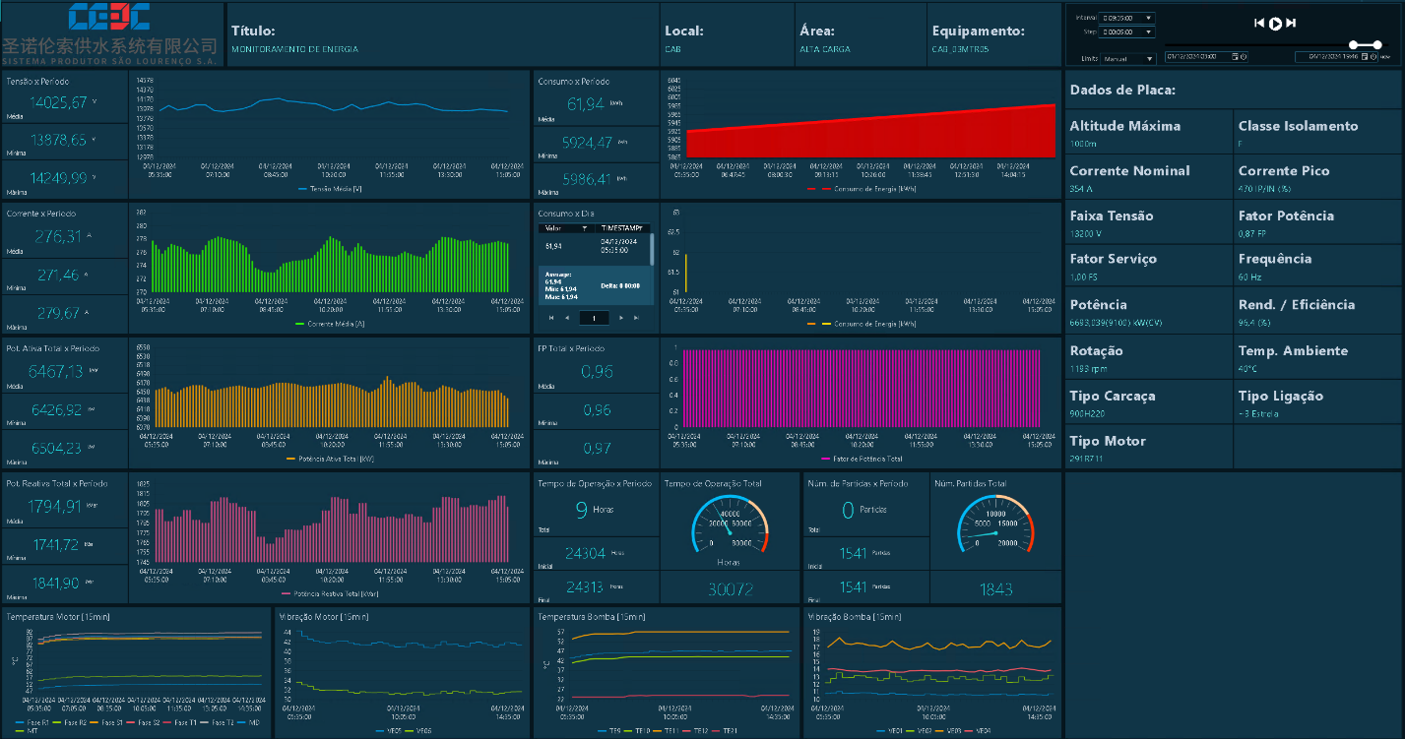
Task: Toggle Fator de Potência Total legend series
Action: tap(862, 459)
